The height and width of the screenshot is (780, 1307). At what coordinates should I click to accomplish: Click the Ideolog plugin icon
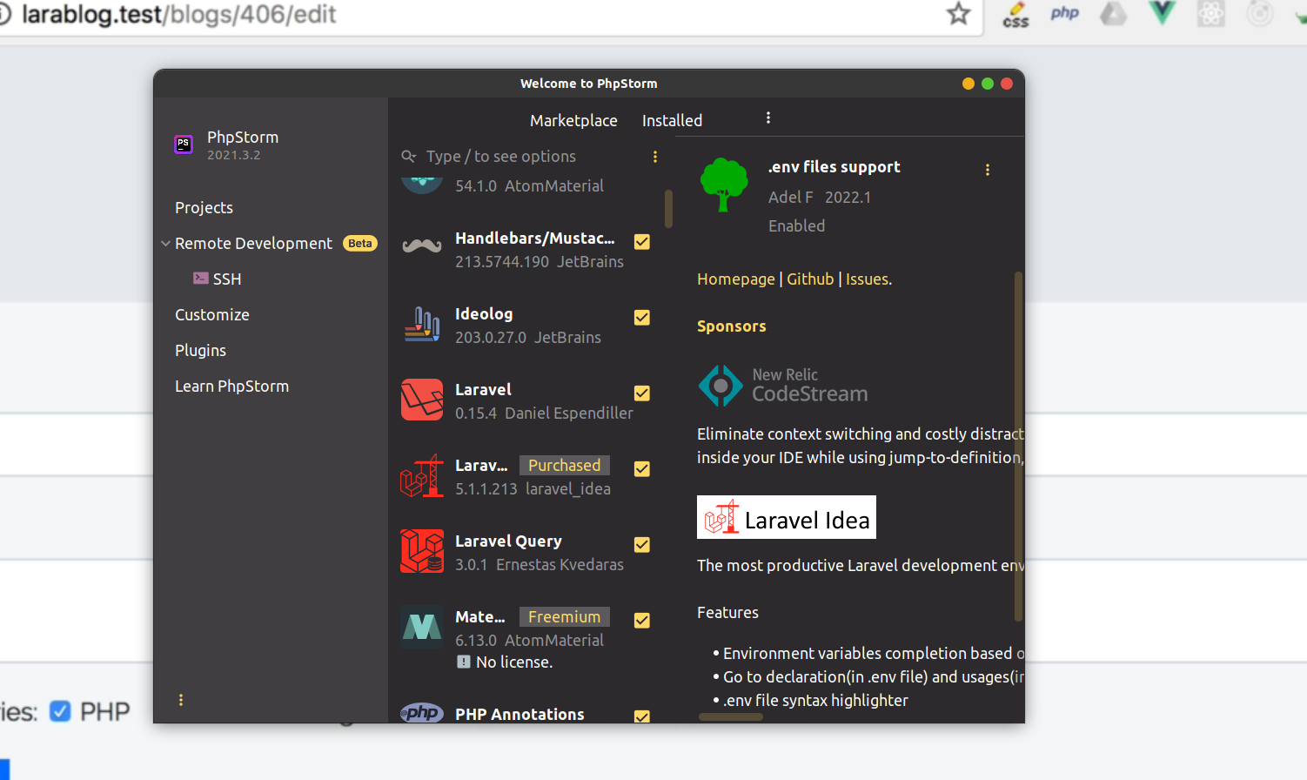coord(422,324)
